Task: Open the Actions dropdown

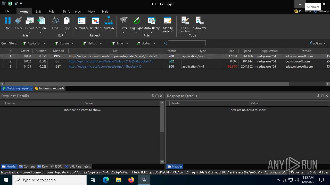Action: coord(317,43)
